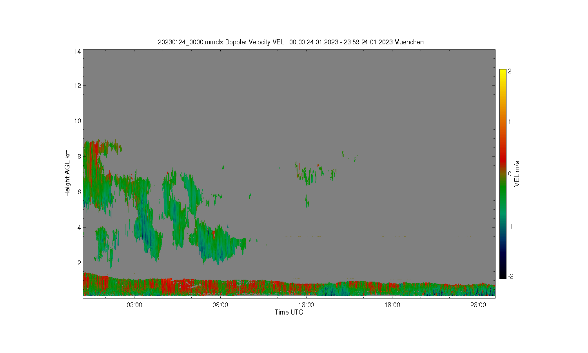Viewport: 588px width, 353px height.
Task: Click the yellow top of the velocity colorbar
Action: coord(503,72)
